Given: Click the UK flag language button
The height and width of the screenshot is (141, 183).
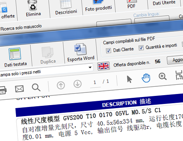Looking at the screenshot, I should click(x=103, y=66).
